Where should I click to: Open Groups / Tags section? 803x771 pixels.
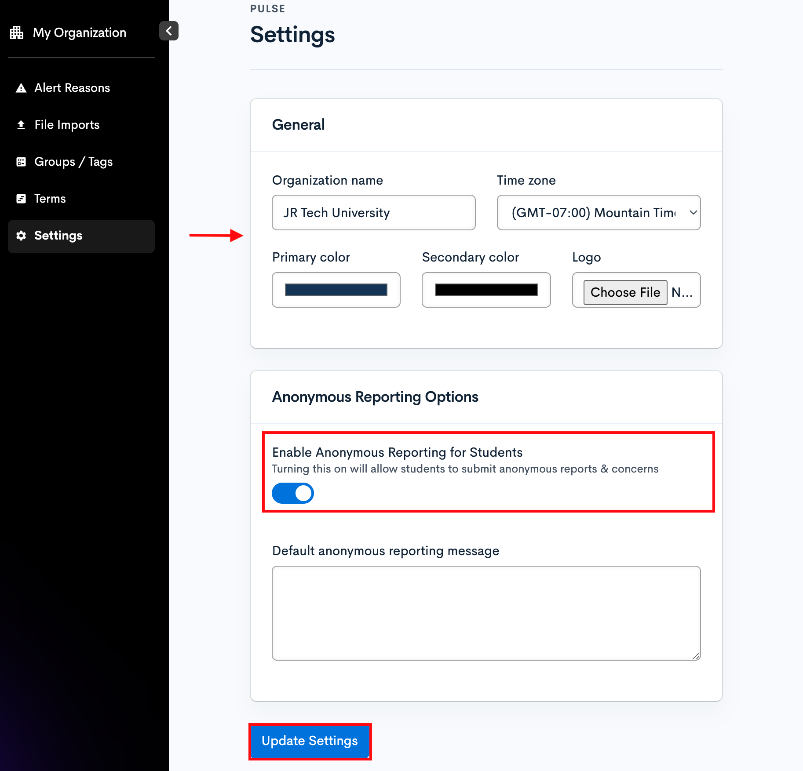81,162
